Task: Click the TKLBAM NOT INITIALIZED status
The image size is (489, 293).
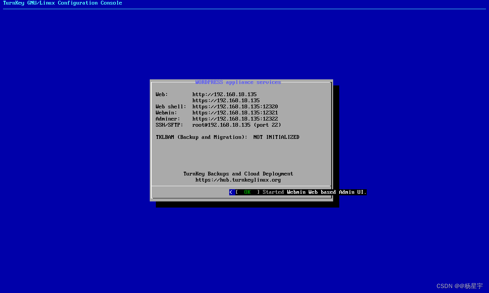Action: (277, 137)
